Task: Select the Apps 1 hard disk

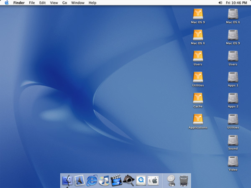Action: point(233,77)
